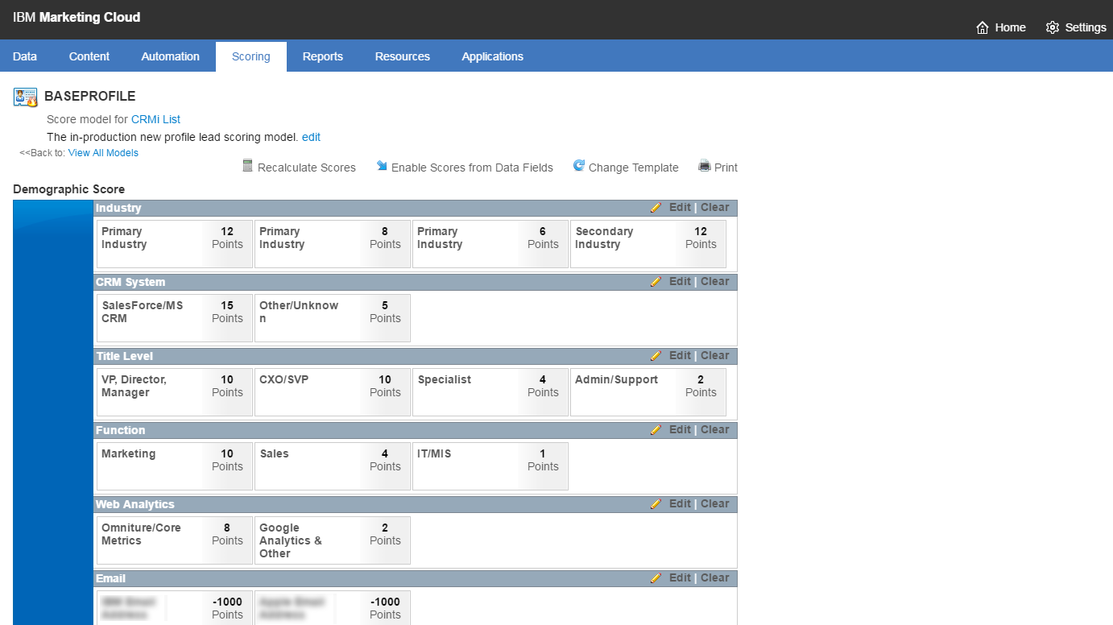This screenshot has width=1113, height=625.
Task: Clear the Email section scores
Action: tap(714, 577)
